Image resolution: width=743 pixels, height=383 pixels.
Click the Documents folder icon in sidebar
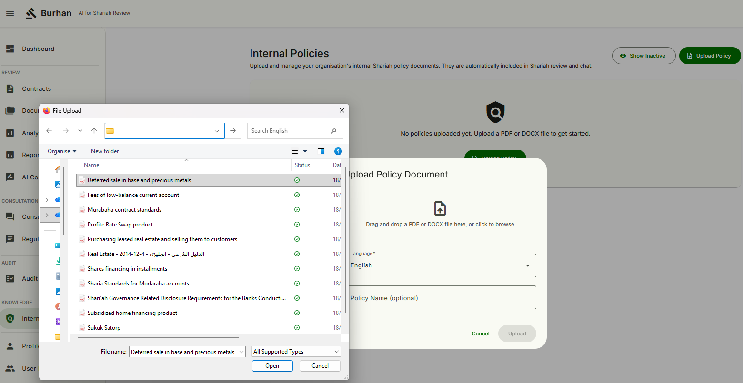coord(10,110)
